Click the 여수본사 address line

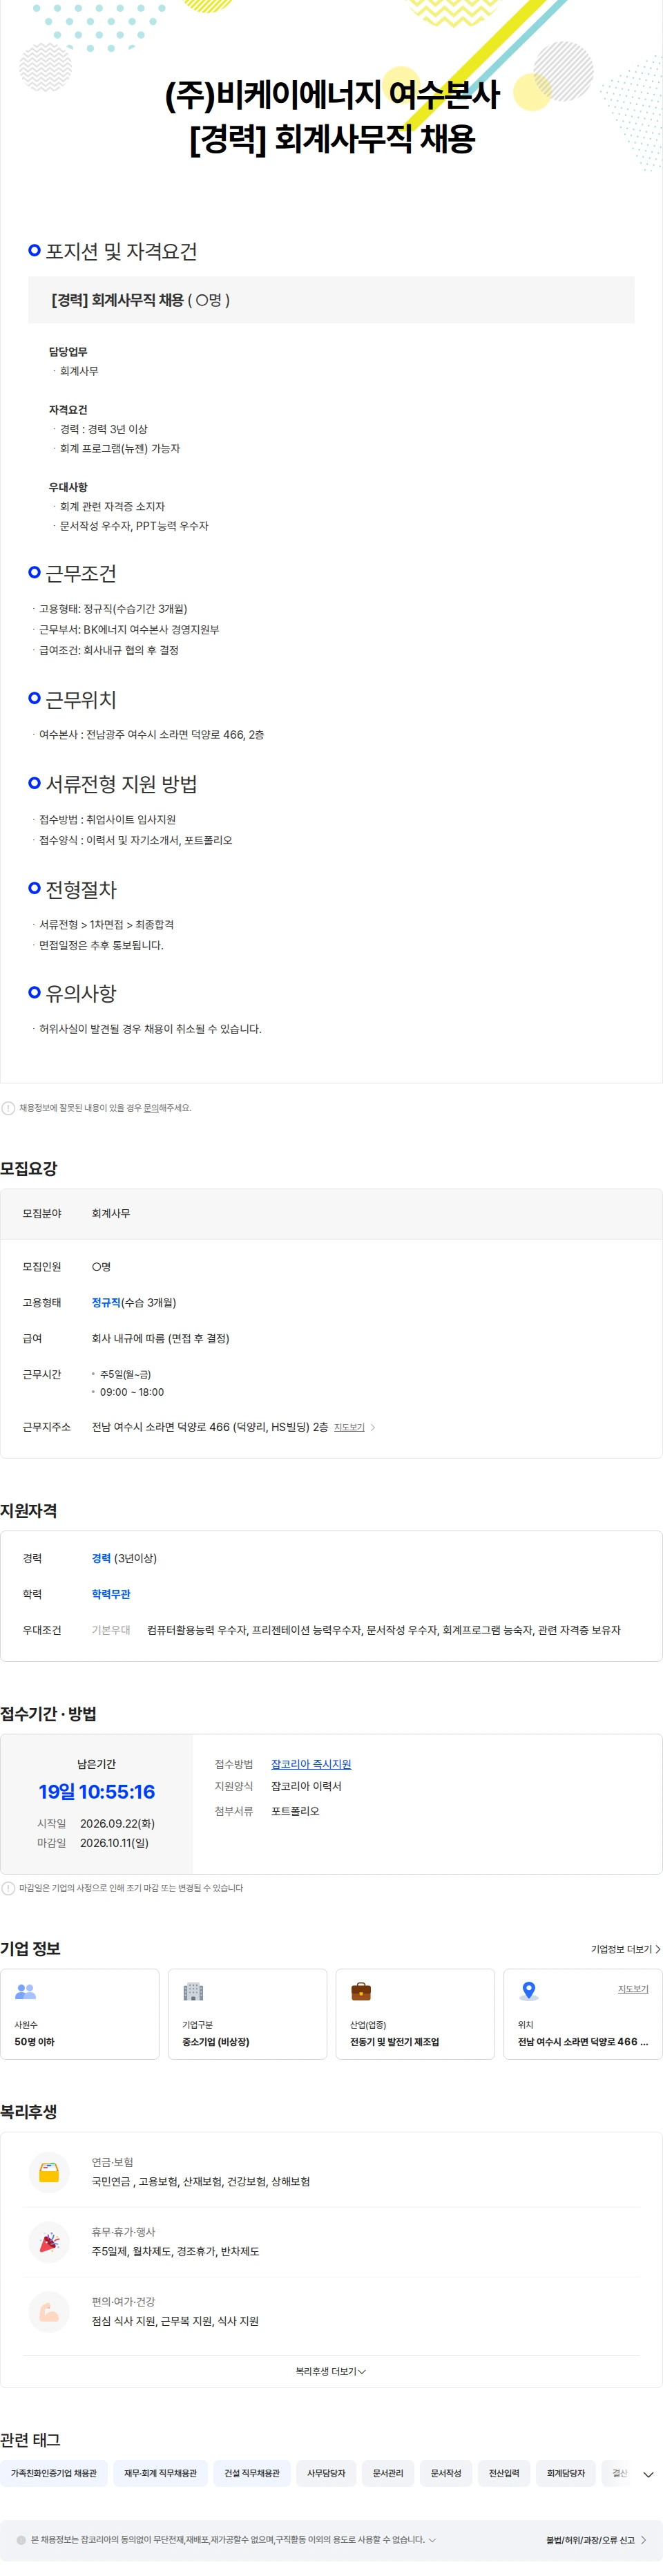152,734
